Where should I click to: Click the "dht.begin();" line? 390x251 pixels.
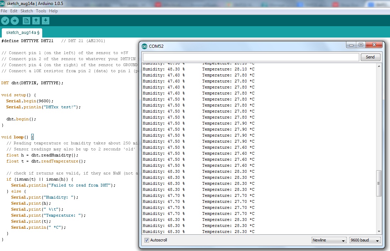pyautogui.click(x=21, y=119)
